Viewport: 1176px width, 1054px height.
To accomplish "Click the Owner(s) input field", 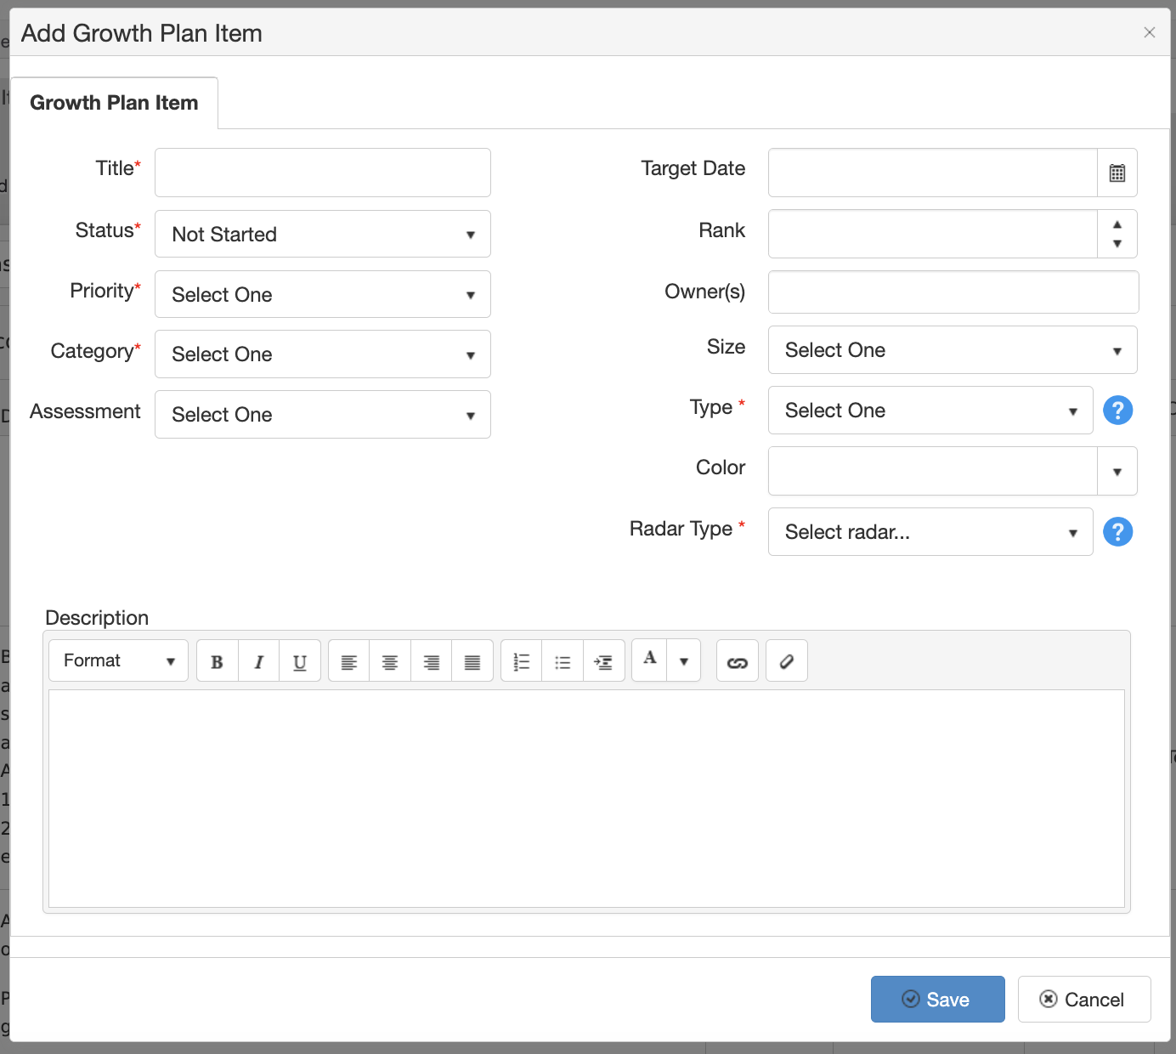I will 953,292.
